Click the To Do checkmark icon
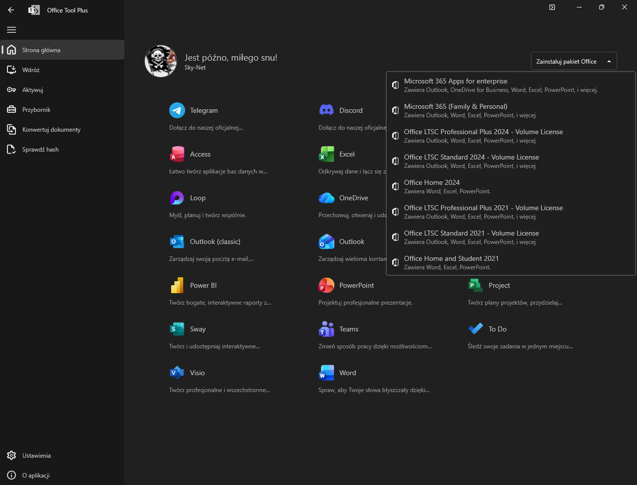Viewport: 637px width, 485px height. click(x=476, y=329)
